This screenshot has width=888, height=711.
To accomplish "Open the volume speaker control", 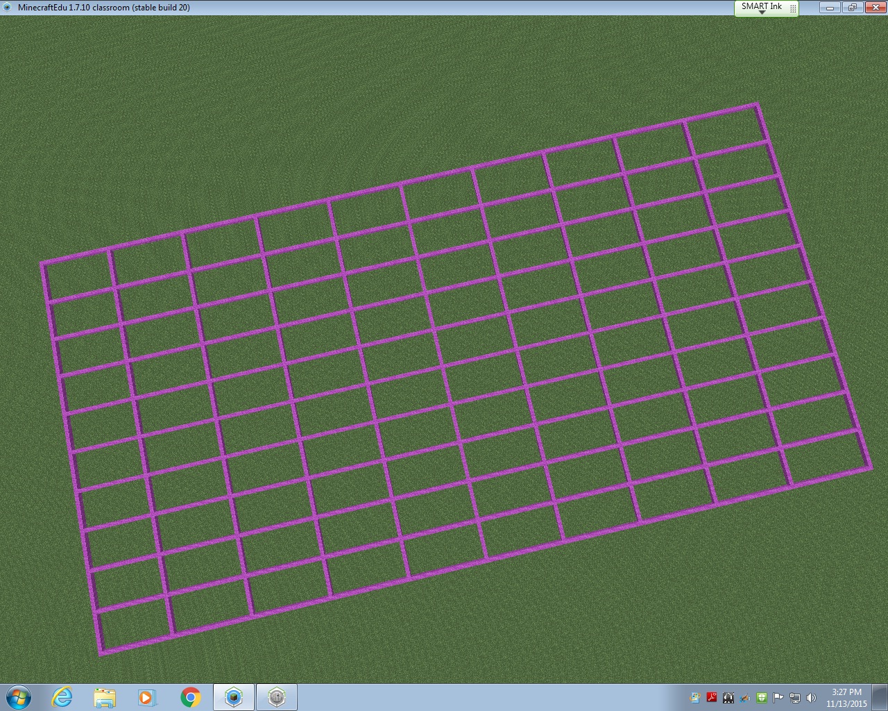I will [811, 697].
